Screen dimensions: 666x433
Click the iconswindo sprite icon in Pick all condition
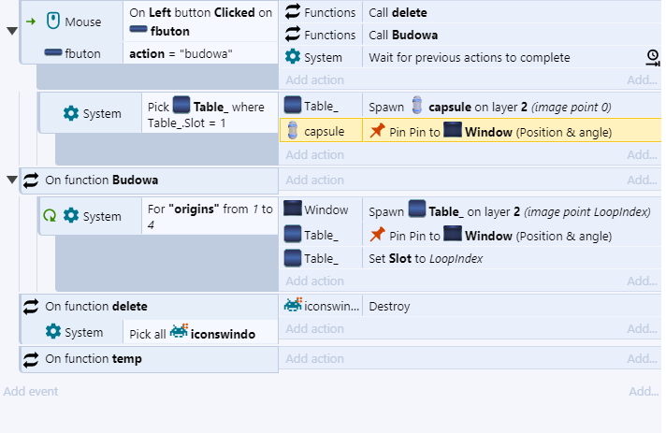click(179, 332)
